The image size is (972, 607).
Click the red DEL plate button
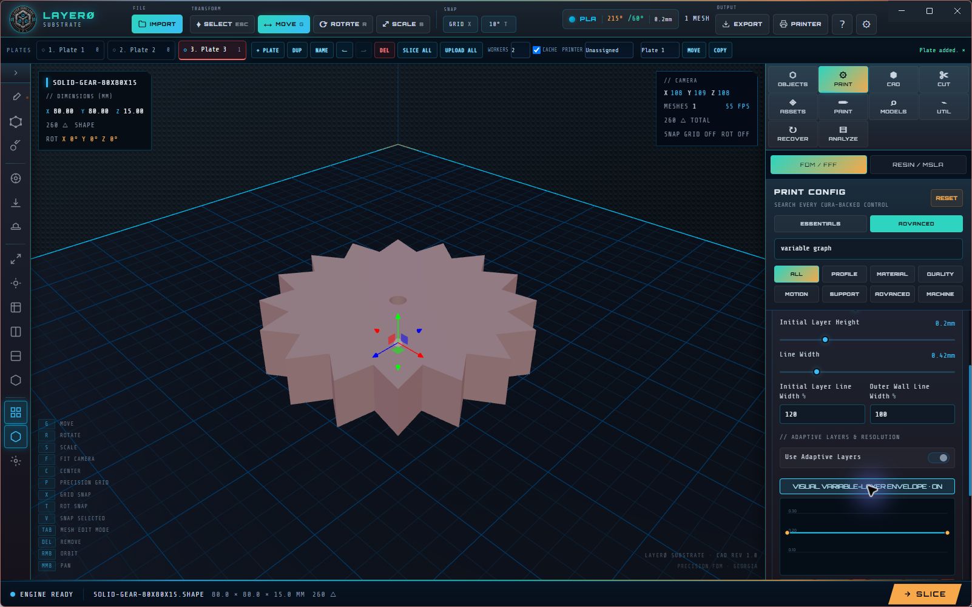[384, 50]
